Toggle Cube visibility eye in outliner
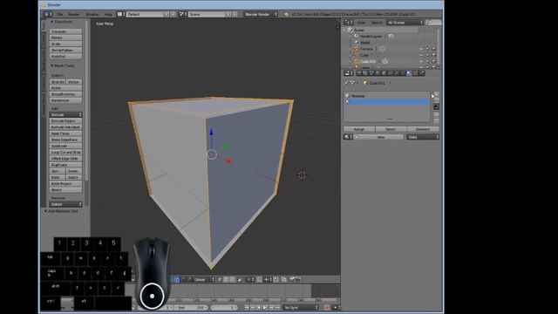Viewport: 558px width, 314px height. (x=421, y=55)
